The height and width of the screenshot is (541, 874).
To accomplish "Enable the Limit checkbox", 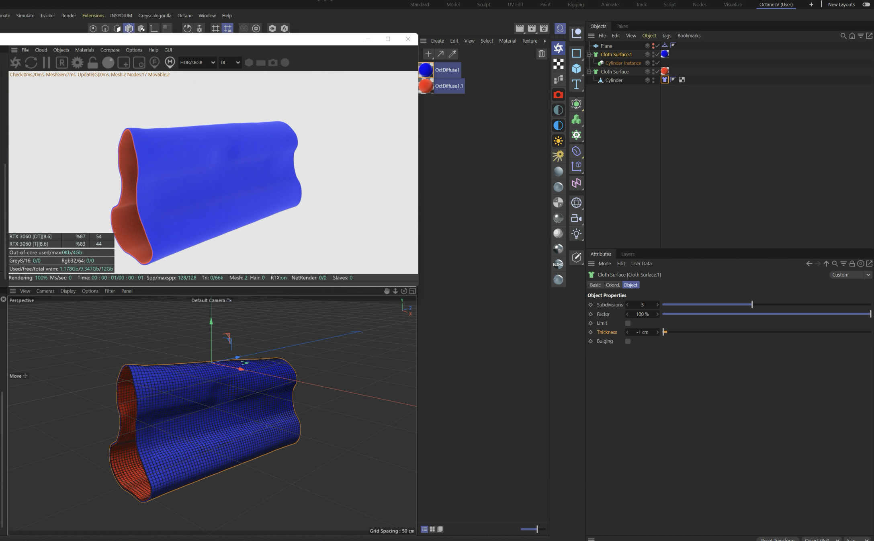I will 628,323.
